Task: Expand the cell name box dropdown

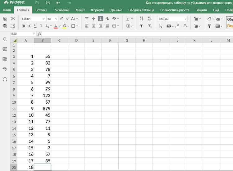Action: [34, 34]
